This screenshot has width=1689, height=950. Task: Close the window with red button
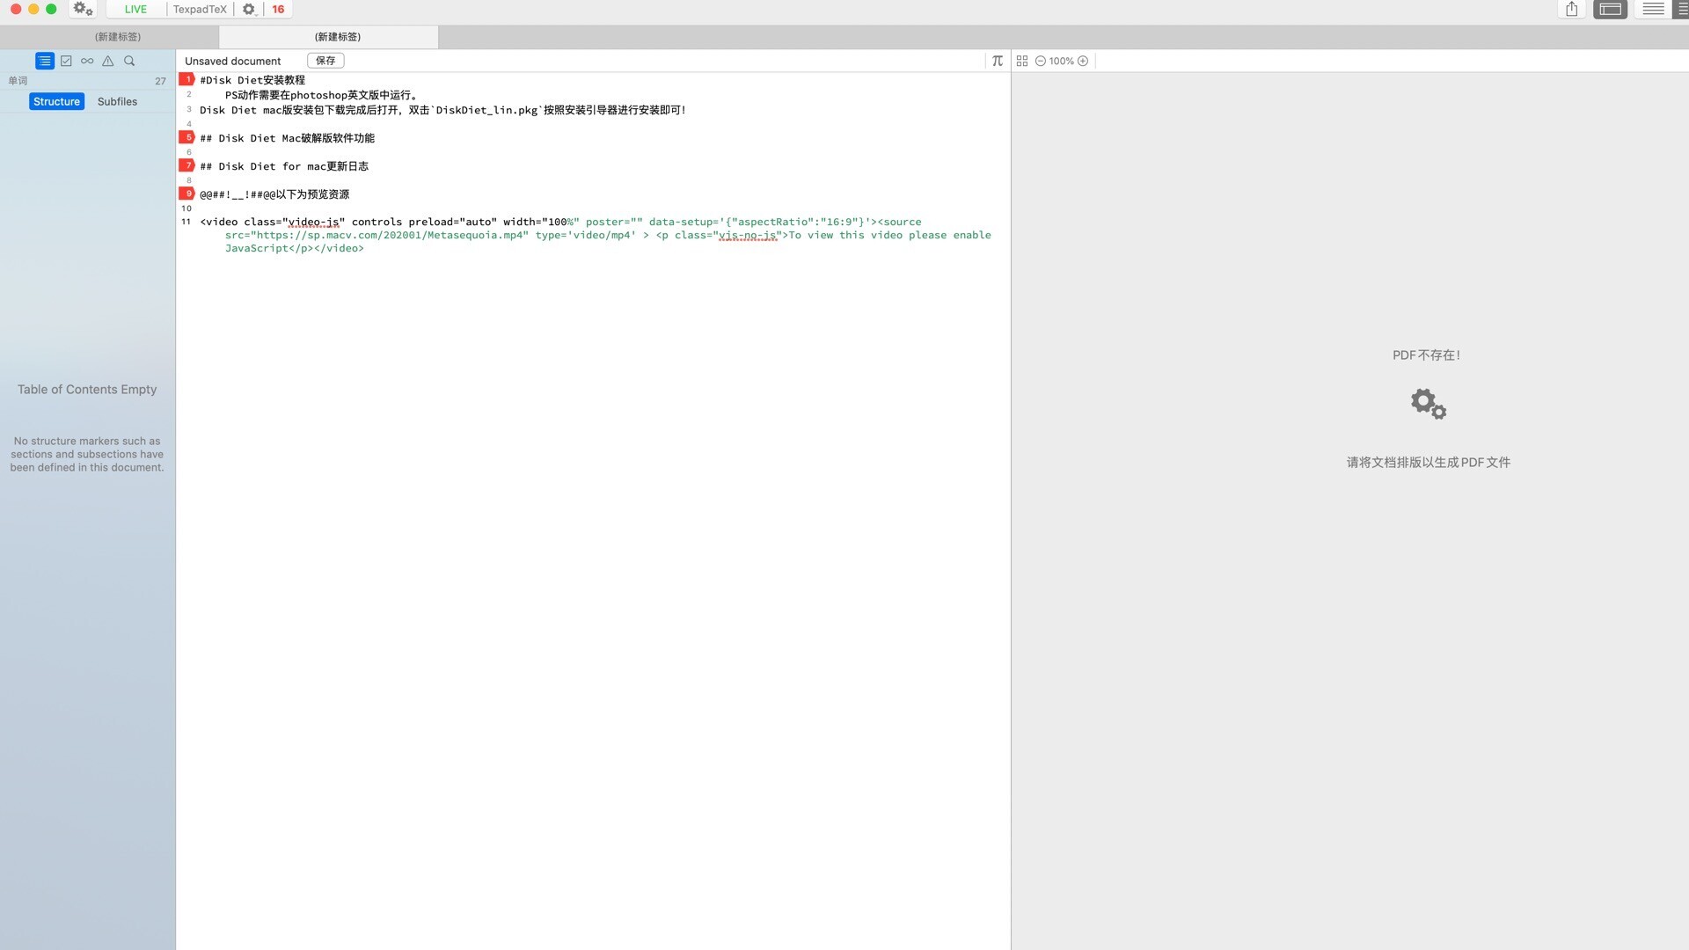point(16,9)
